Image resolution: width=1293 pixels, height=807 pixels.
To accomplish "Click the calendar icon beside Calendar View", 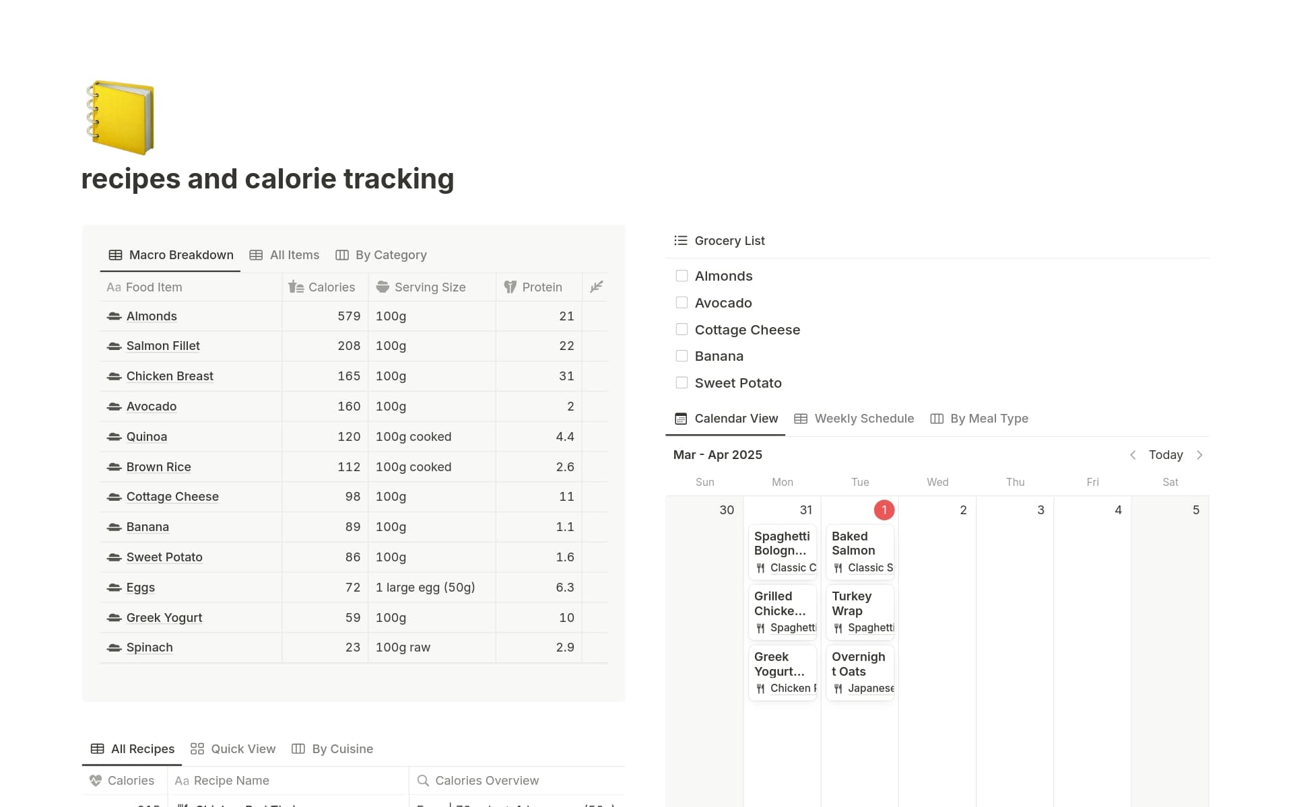I will pos(679,418).
